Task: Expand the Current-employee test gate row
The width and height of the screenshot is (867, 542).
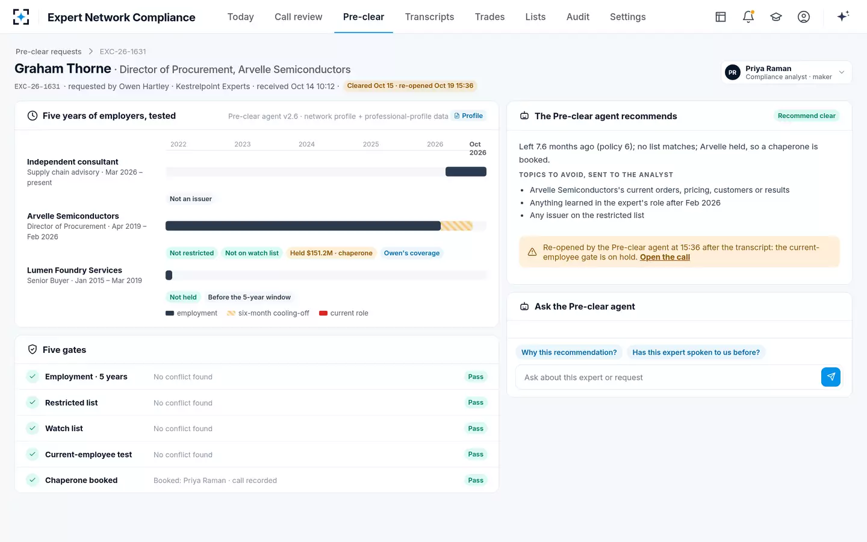Action: tap(256, 454)
